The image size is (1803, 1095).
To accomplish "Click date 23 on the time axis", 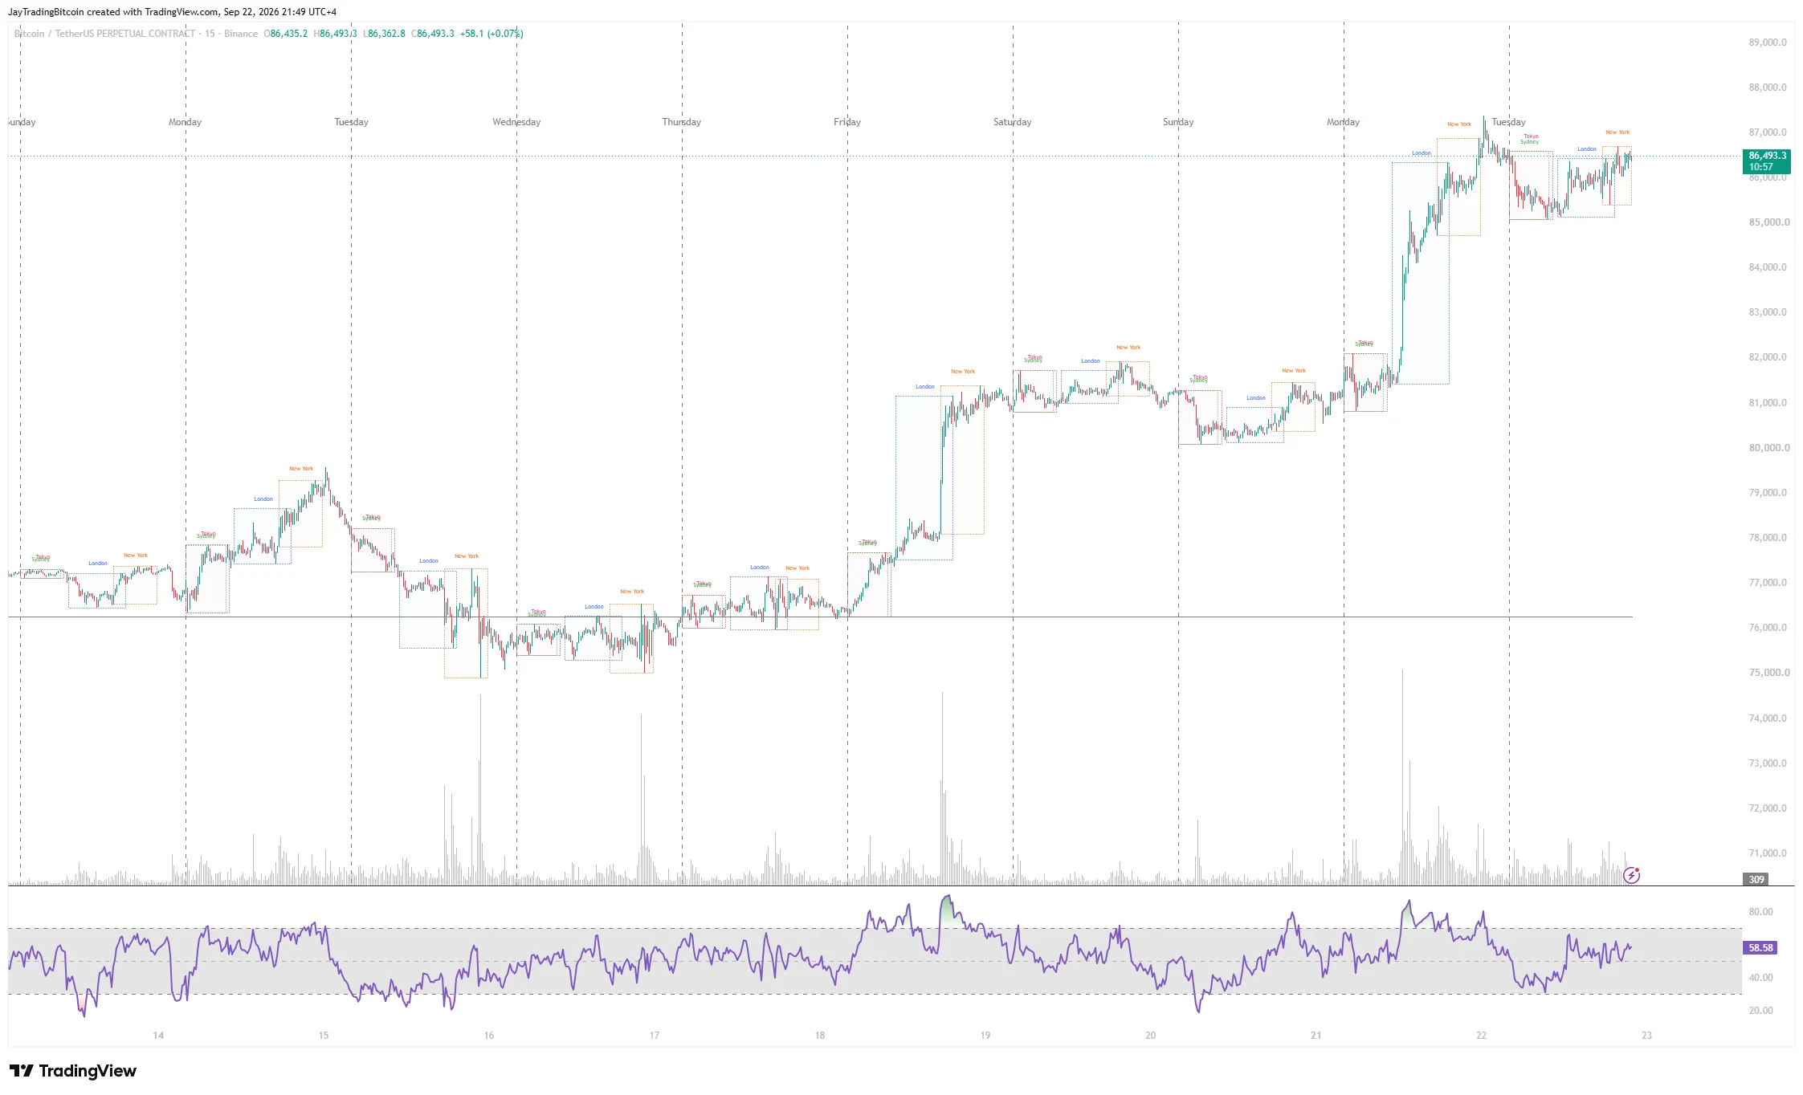I will (x=1647, y=1036).
